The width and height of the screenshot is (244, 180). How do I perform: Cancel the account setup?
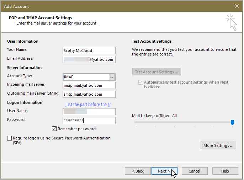click(x=194, y=171)
